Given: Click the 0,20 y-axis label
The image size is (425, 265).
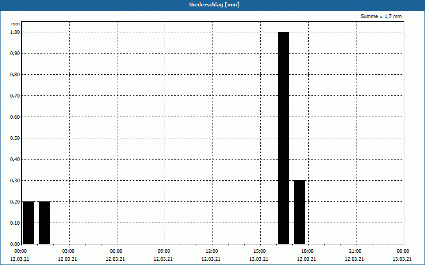Looking at the screenshot, I should click(15, 202).
